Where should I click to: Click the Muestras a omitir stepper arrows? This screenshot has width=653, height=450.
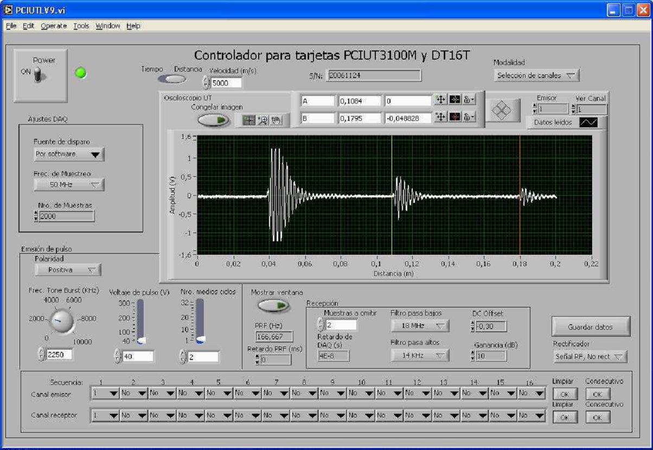[x=321, y=324]
